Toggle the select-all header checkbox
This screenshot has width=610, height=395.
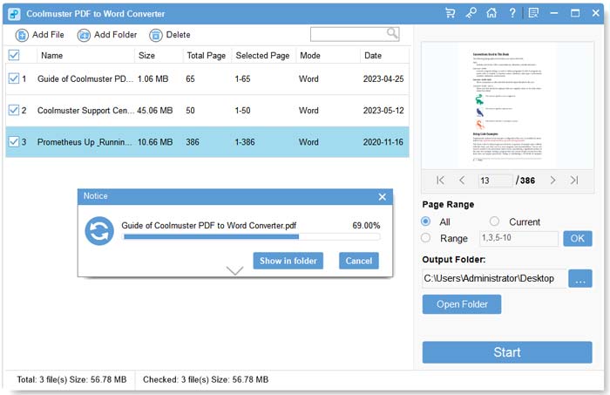coord(14,55)
